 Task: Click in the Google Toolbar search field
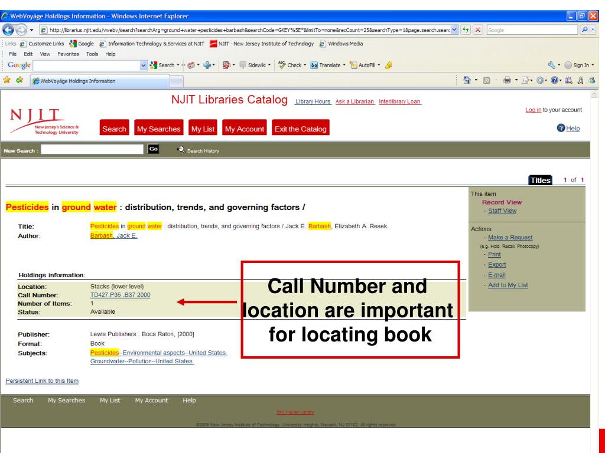pos(87,65)
